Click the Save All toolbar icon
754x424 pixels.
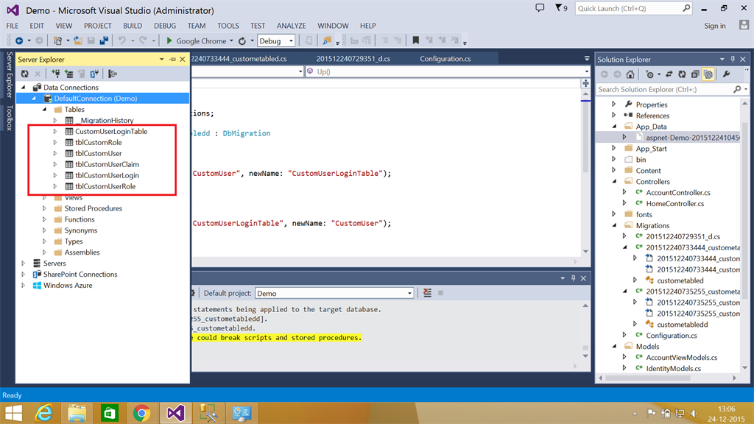pos(103,41)
